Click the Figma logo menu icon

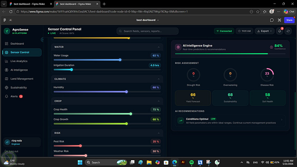coord(5,20)
